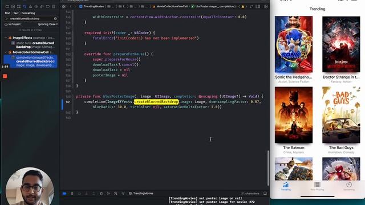Open the Ignoring Case dropdown
The width and height of the screenshot is (365, 205).
(x=48, y=24)
